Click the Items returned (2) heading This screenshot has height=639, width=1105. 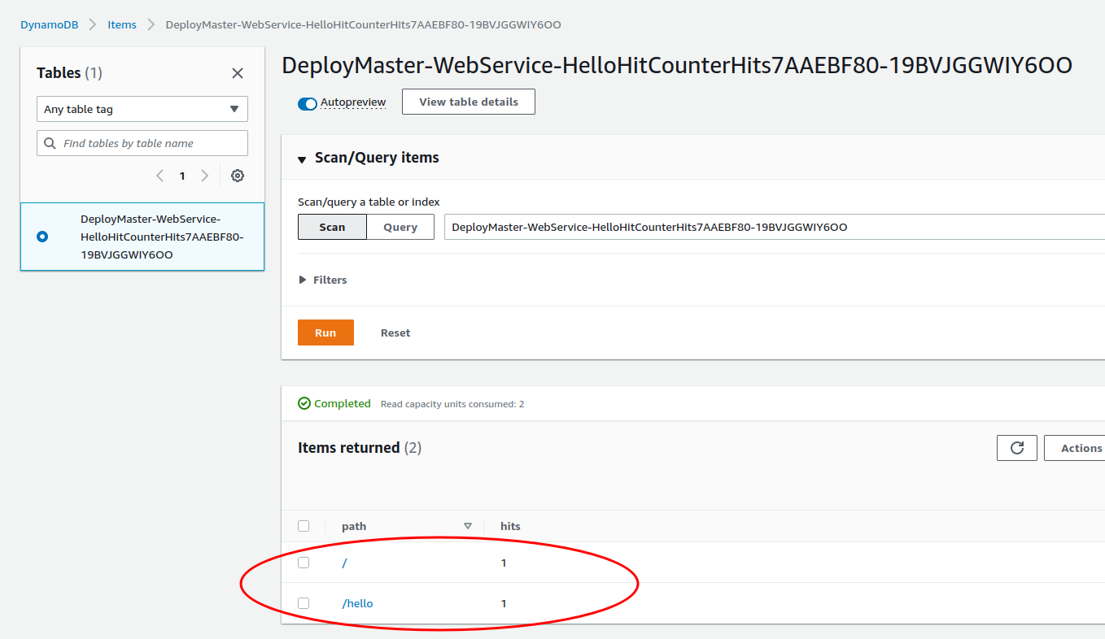(360, 448)
